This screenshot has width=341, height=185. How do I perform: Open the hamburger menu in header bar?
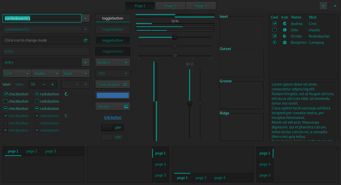[323, 6]
